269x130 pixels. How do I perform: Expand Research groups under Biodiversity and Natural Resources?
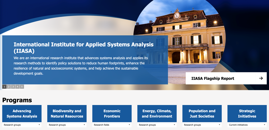[x=67, y=125]
